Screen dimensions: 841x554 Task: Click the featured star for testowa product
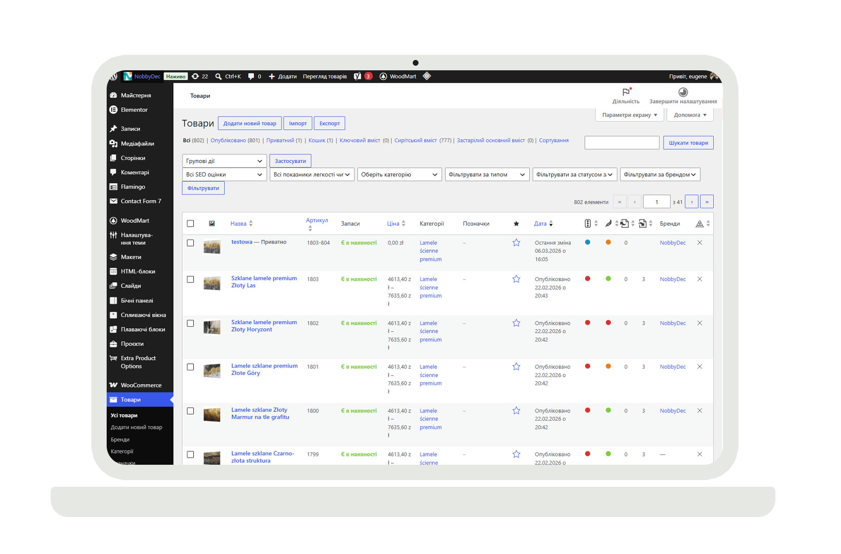tap(516, 243)
